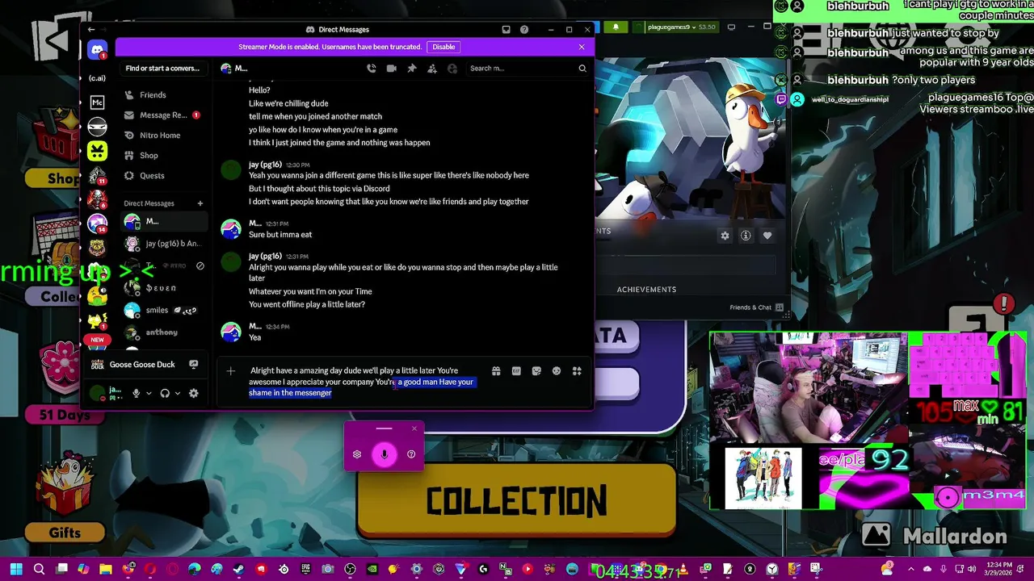Screen dimensions: 1034x581
Task: Open settings on voice typing popup
Action: click(x=357, y=454)
